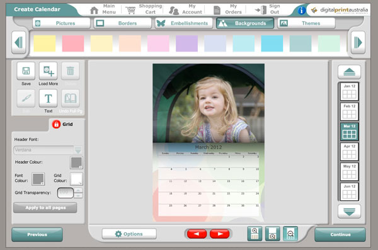Select the Jan 12 page thumbnail
Screen dimensions: 378x250
(349, 91)
